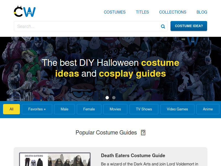
Task: Show Movies costumes
Action: click(115, 109)
